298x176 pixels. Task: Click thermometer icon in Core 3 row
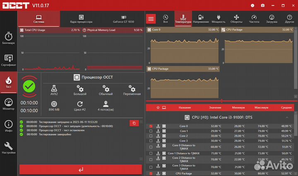pyautogui.click(x=158, y=141)
